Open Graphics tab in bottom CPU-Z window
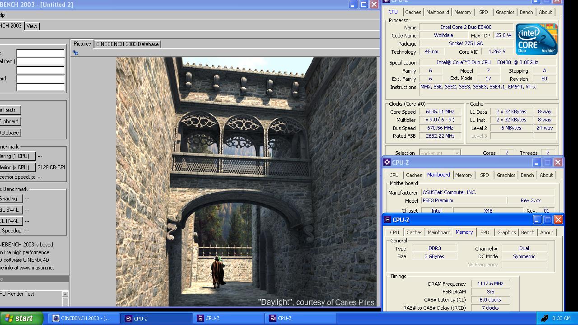Image resolution: width=578 pixels, height=325 pixels. pos(506,232)
